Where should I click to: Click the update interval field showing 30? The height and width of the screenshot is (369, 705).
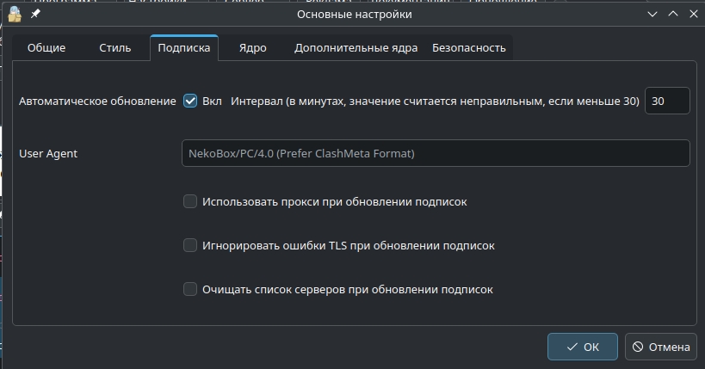(x=666, y=101)
